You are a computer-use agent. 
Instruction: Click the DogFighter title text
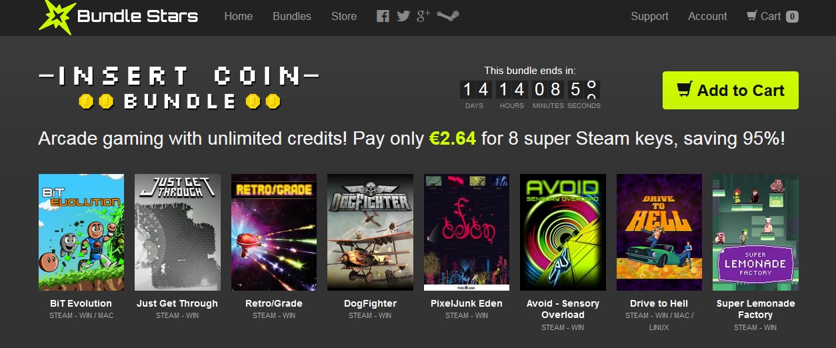[370, 303]
